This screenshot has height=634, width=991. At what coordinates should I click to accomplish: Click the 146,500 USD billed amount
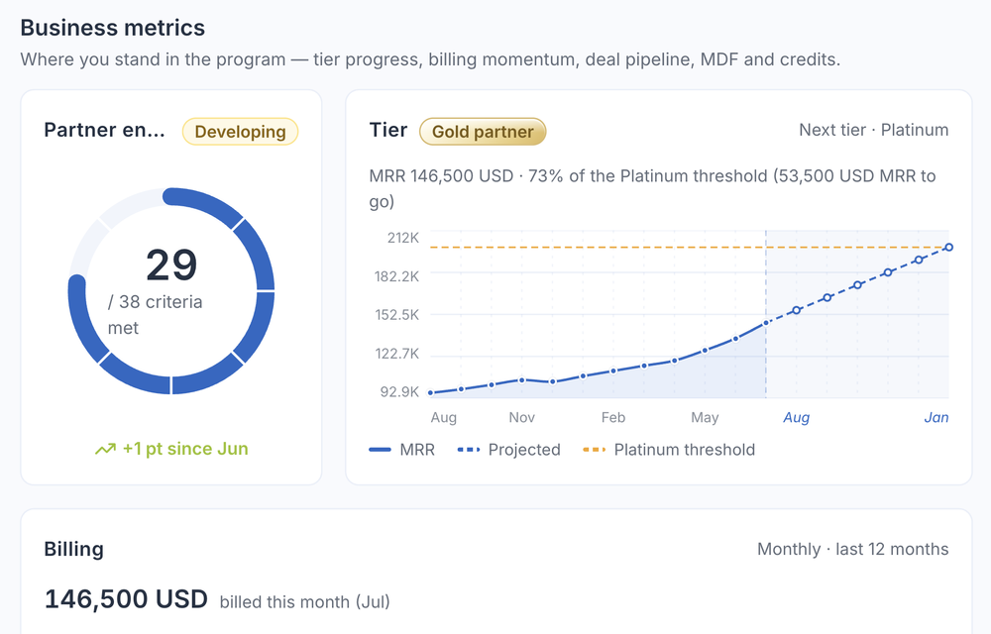126,598
